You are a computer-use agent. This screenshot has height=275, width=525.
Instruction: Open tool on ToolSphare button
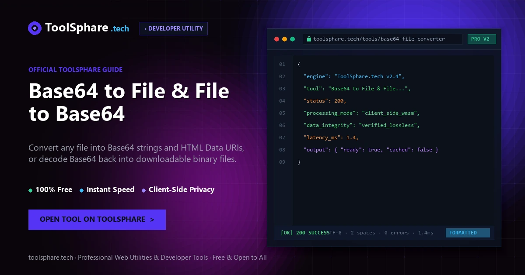pos(97,220)
